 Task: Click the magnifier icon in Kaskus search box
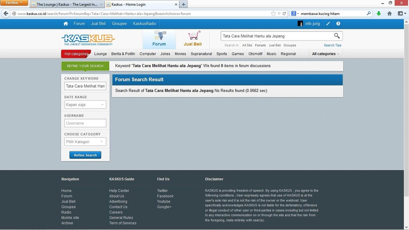(337, 36)
